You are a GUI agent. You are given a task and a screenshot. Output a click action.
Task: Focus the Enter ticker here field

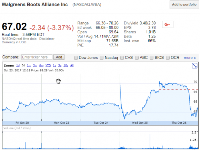point(37,57)
